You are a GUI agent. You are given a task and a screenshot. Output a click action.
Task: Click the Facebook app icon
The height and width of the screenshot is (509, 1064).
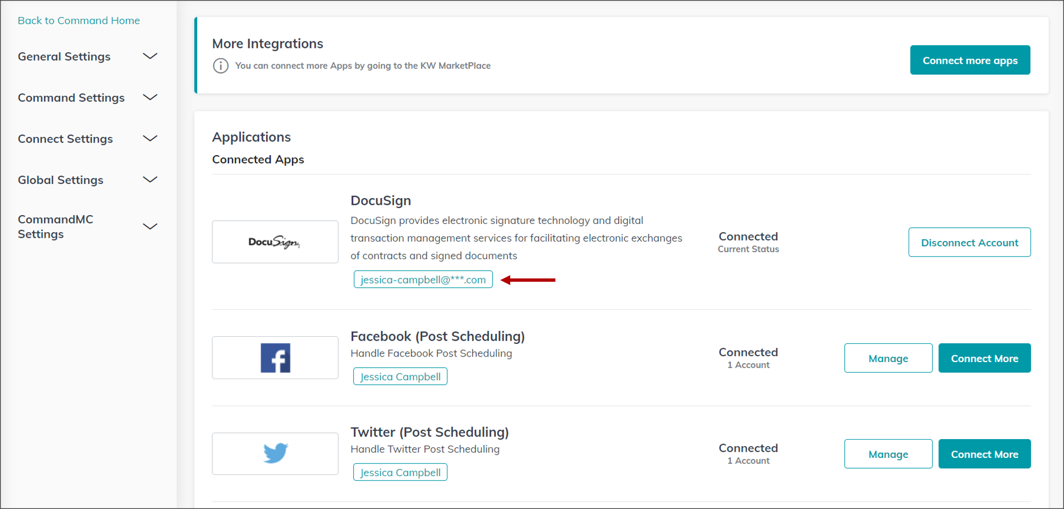(275, 358)
